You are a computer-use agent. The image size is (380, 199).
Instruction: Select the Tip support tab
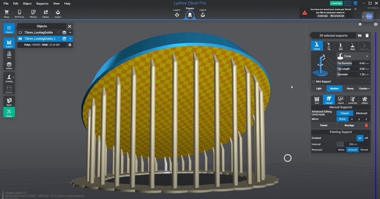(329, 46)
